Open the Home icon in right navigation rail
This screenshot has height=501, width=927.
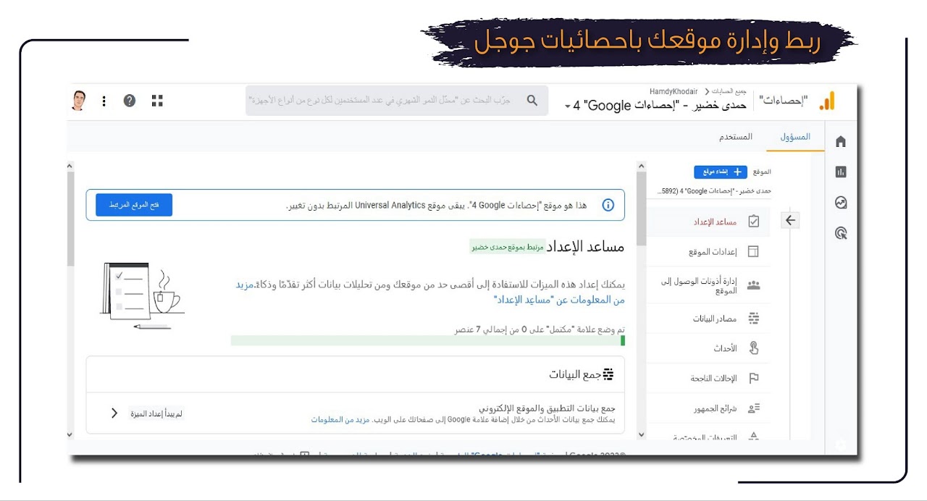841,141
